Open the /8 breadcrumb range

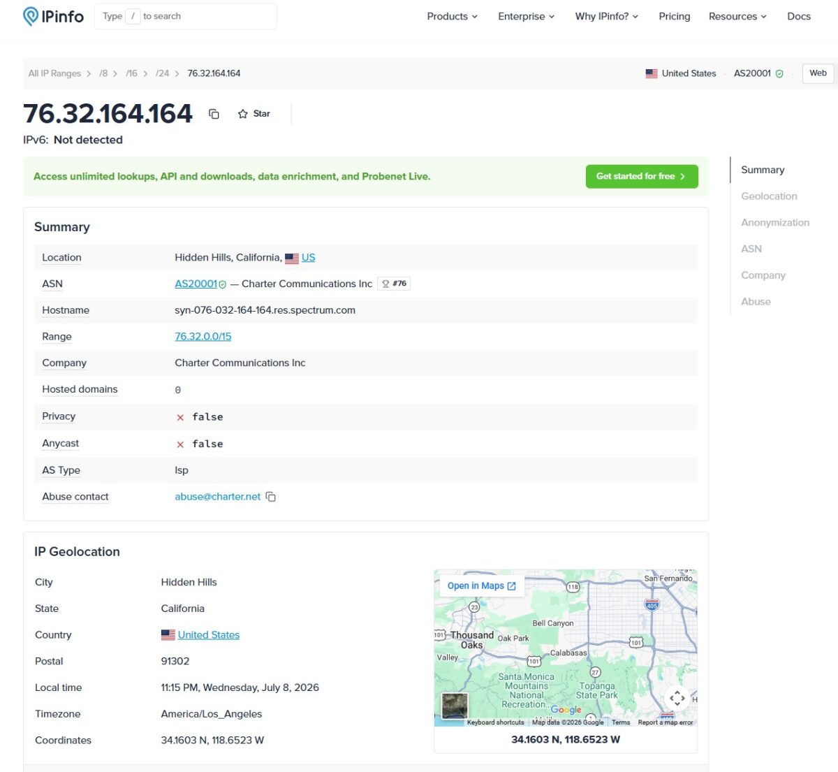pyautogui.click(x=103, y=73)
